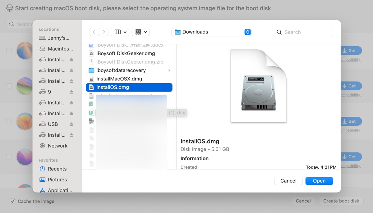Click the Network location icon
Viewport: 373px width, 213px height.
click(x=43, y=146)
